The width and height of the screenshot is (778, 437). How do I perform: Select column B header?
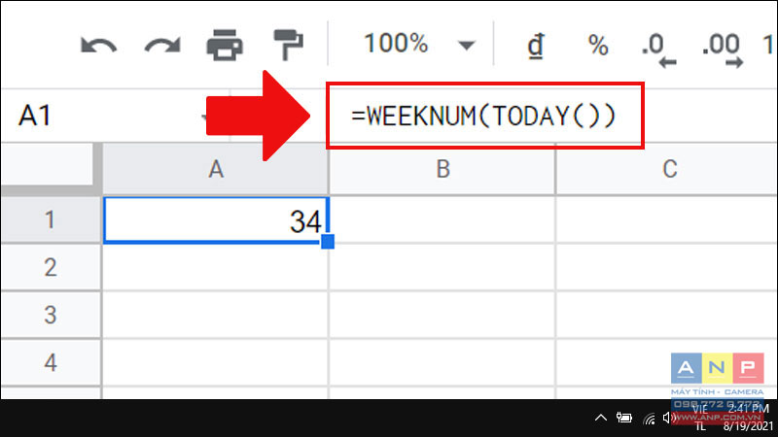(x=442, y=169)
